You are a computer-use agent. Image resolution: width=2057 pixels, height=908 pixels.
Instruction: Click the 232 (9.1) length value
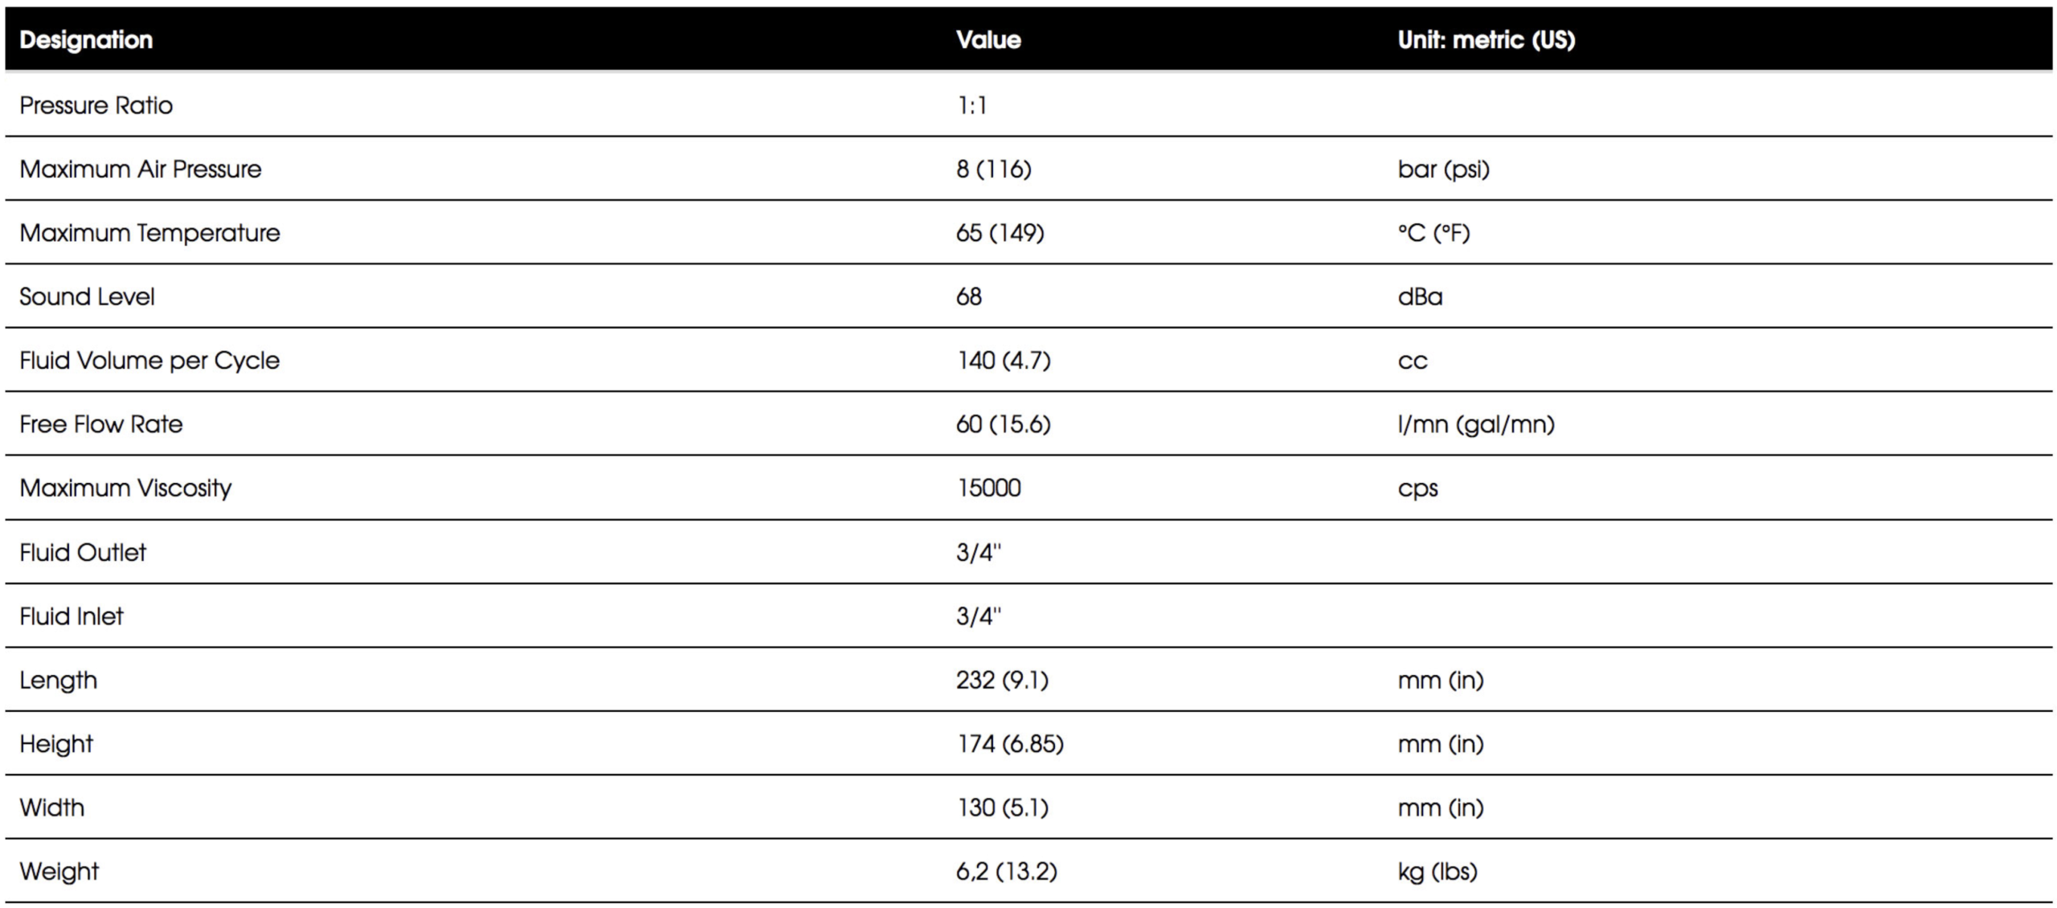point(1003,680)
